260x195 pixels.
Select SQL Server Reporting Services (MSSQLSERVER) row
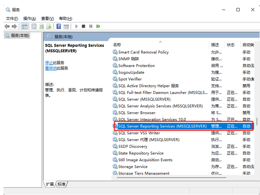(183, 126)
